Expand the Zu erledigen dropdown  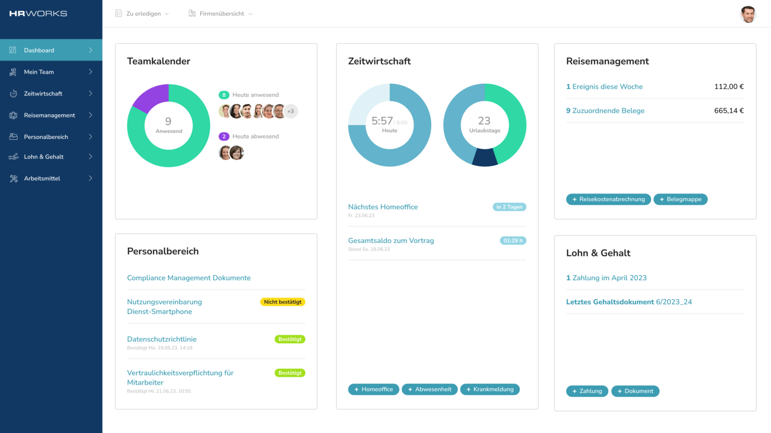point(167,14)
